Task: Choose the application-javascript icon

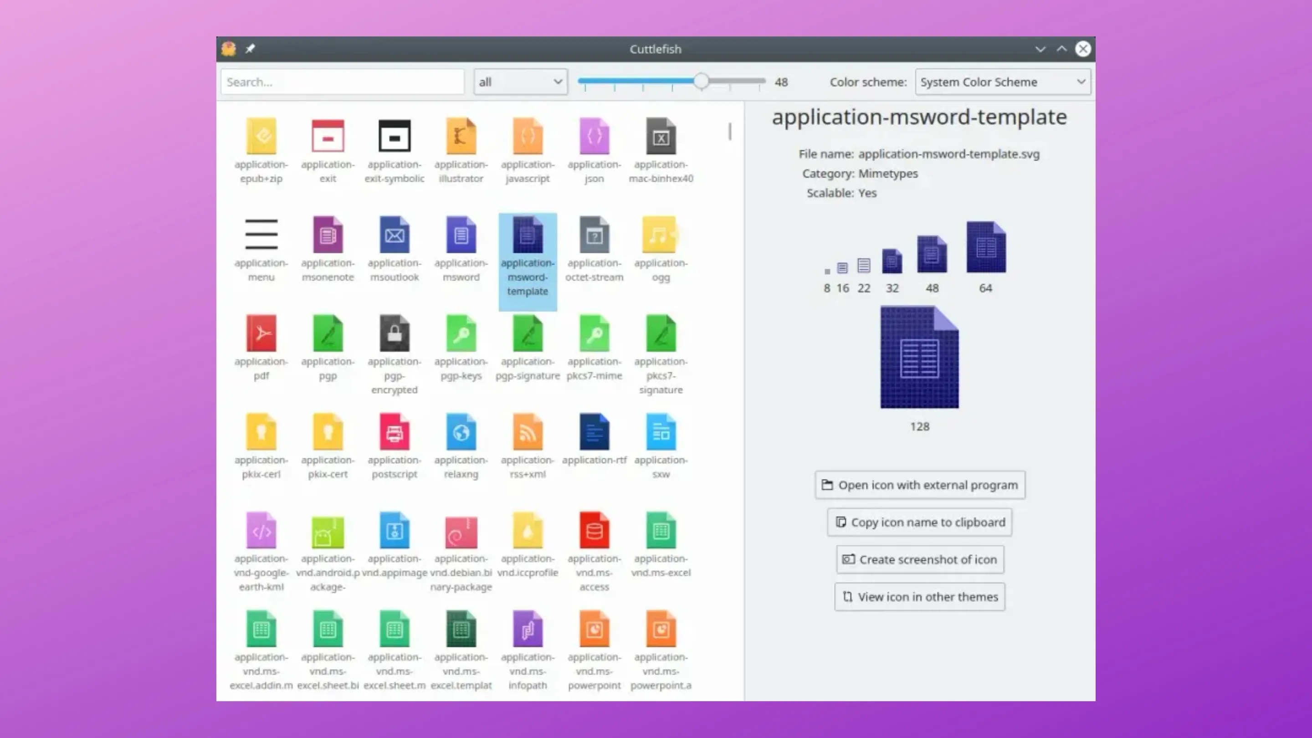Action: 528,136
